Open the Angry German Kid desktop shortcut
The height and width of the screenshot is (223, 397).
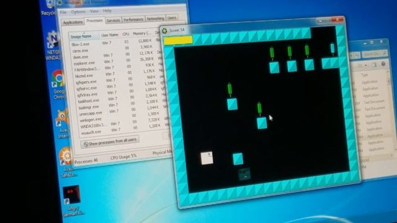click(72, 201)
